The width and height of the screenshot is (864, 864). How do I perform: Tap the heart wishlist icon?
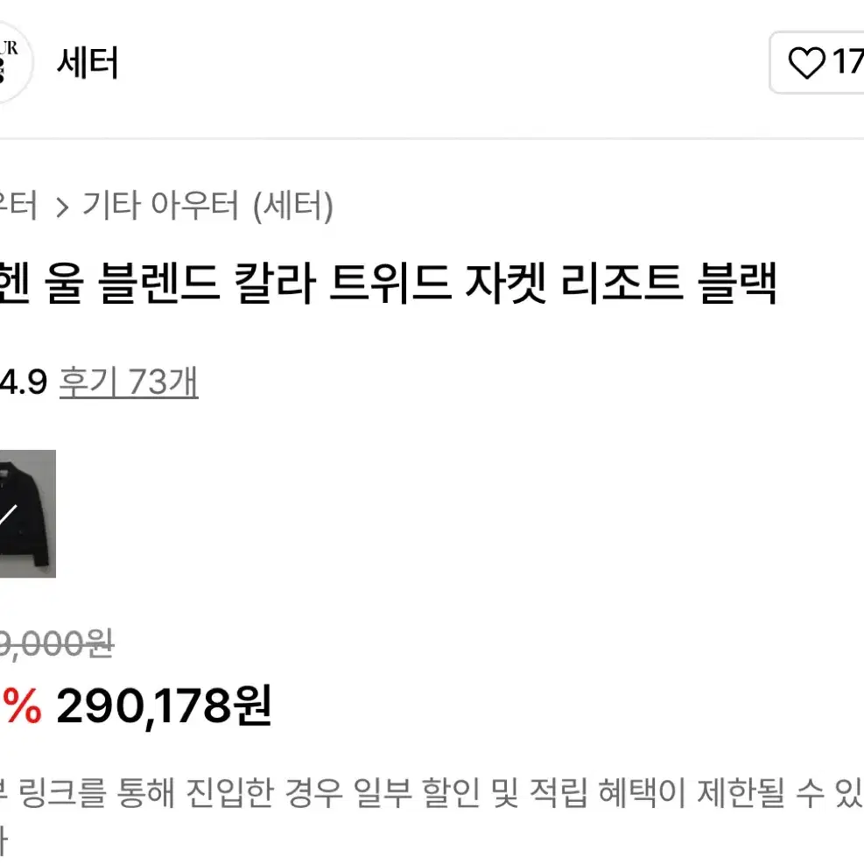point(807,62)
